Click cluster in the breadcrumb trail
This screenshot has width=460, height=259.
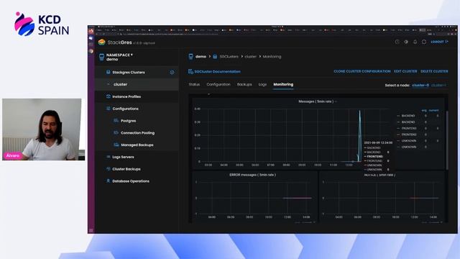click(251, 56)
